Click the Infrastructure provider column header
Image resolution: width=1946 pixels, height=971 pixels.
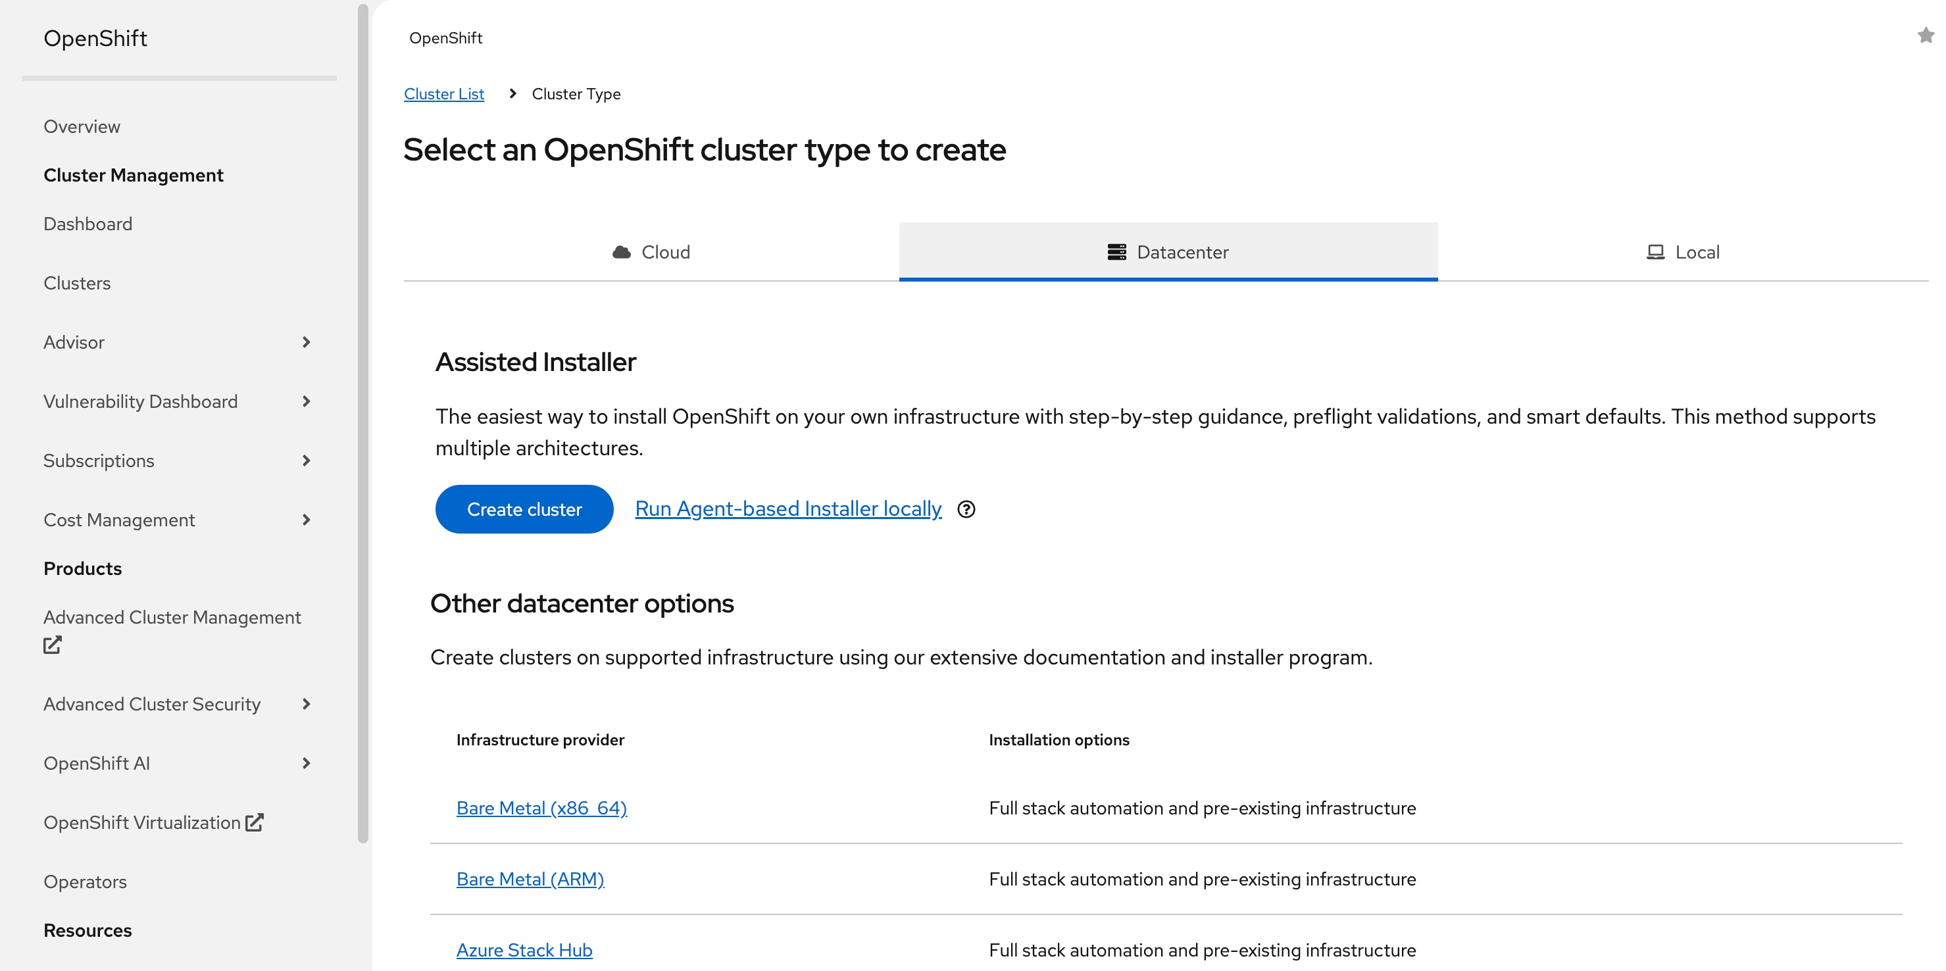pos(540,740)
